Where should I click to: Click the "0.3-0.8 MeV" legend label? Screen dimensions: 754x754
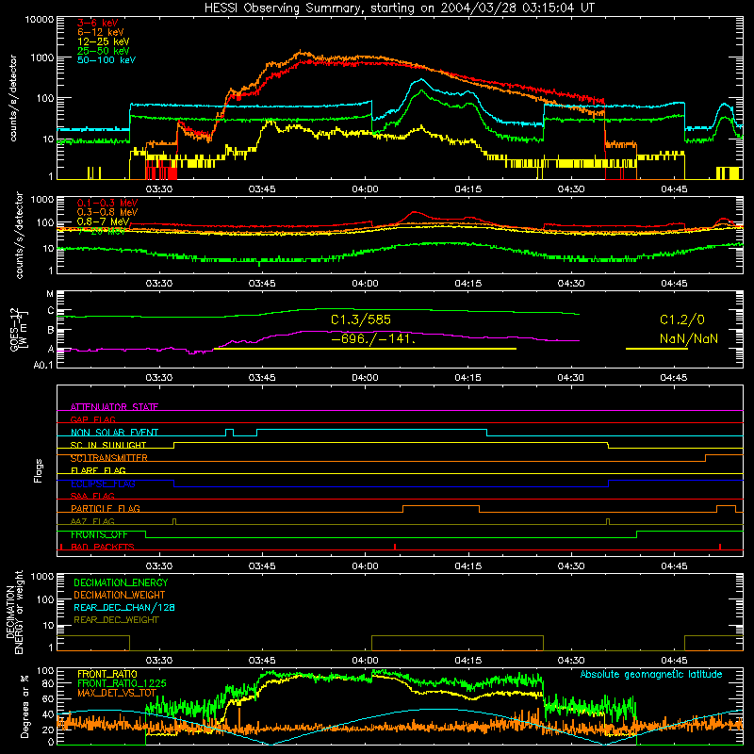107,212
